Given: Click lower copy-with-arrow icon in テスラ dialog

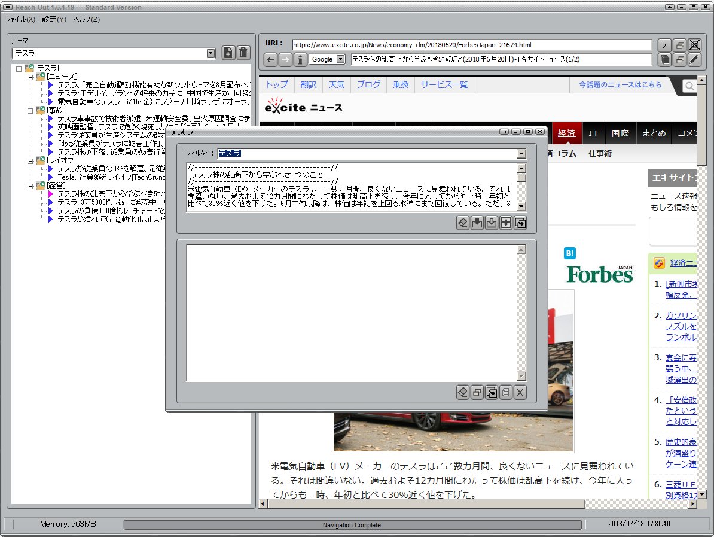Looking at the screenshot, I should click(492, 392).
